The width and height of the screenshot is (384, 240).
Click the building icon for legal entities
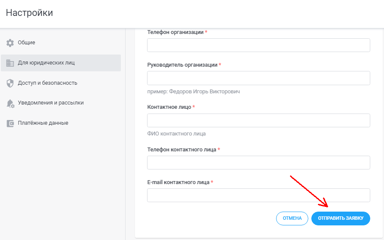tap(10, 63)
